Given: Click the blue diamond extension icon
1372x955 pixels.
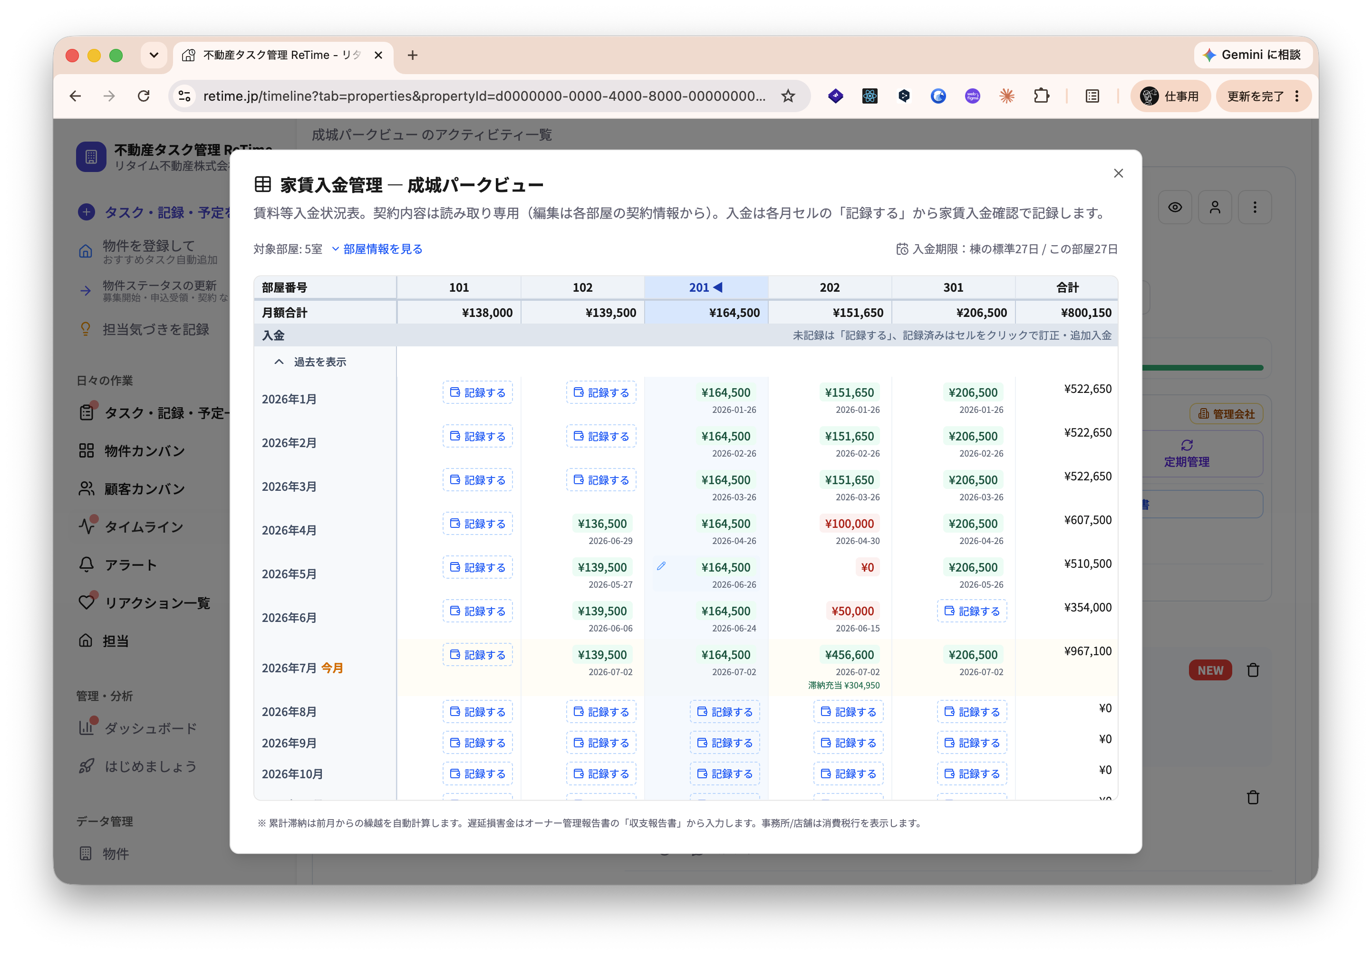Looking at the screenshot, I should (x=835, y=96).
